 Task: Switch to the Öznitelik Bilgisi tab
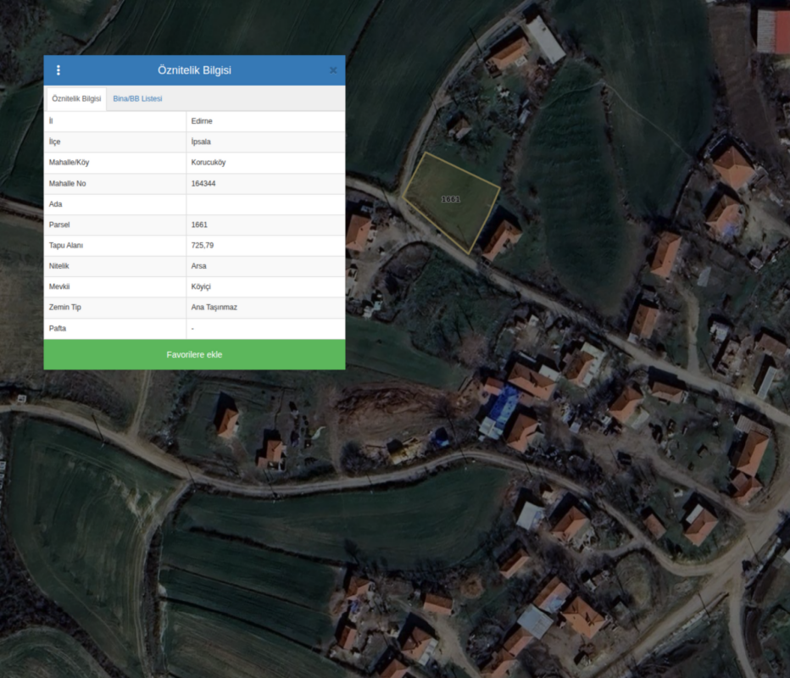76,98
